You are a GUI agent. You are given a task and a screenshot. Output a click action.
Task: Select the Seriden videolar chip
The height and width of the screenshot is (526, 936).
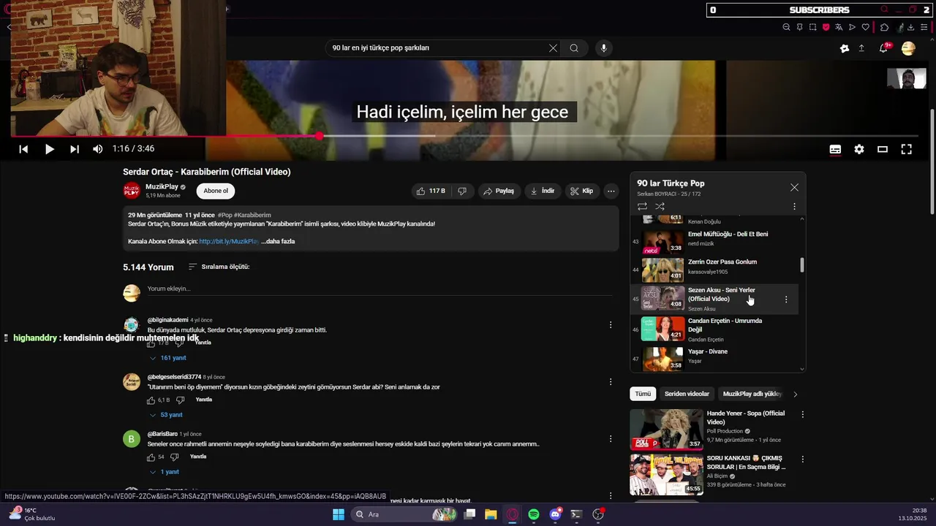pyautogui.click(x=687, y=394)
